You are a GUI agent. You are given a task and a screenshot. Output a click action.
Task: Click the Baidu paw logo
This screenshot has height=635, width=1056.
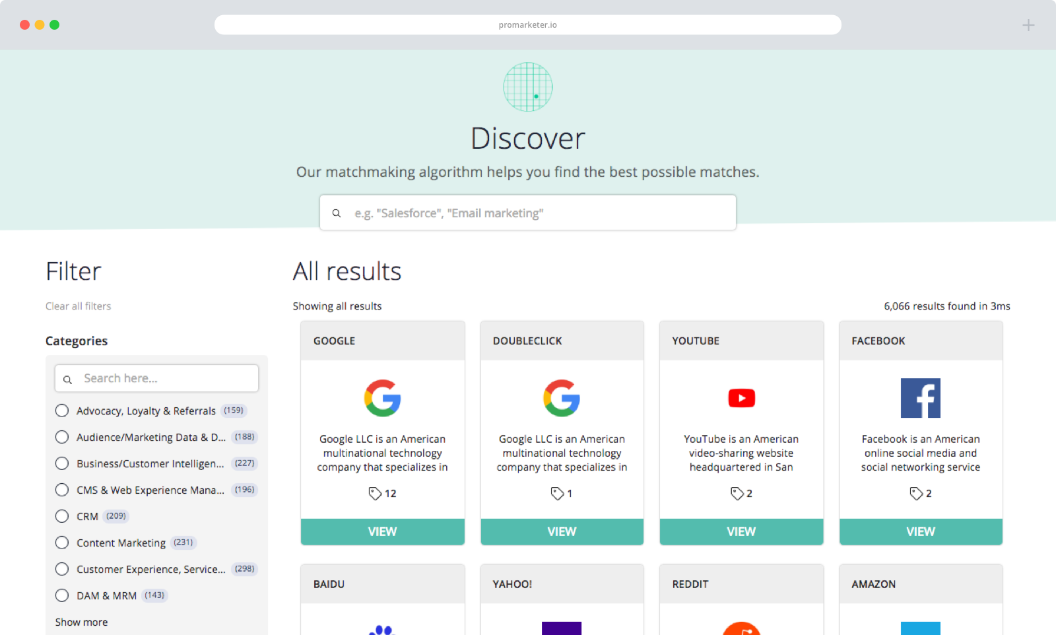[x=381, y=630]
